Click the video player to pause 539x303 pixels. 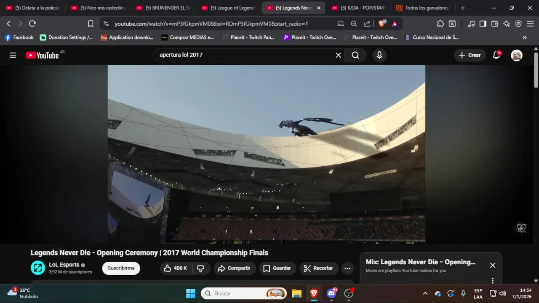266,154
